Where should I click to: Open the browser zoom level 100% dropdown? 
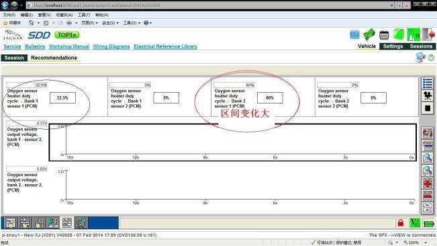pyautogui.click(x=416, y=243)
